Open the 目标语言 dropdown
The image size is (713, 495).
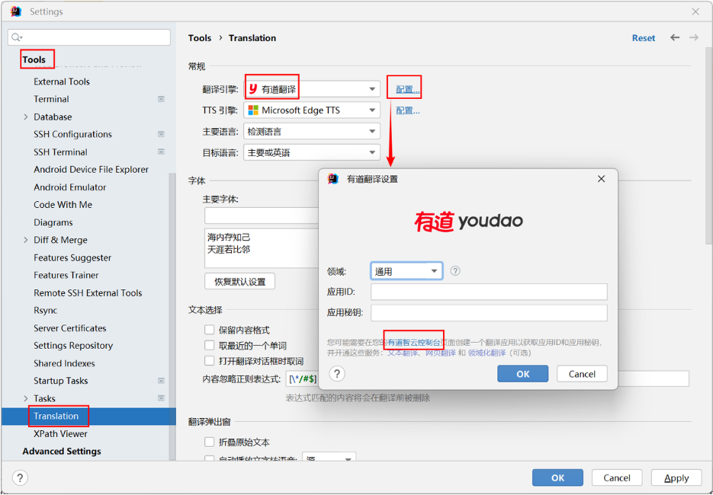tap(312, 152)
